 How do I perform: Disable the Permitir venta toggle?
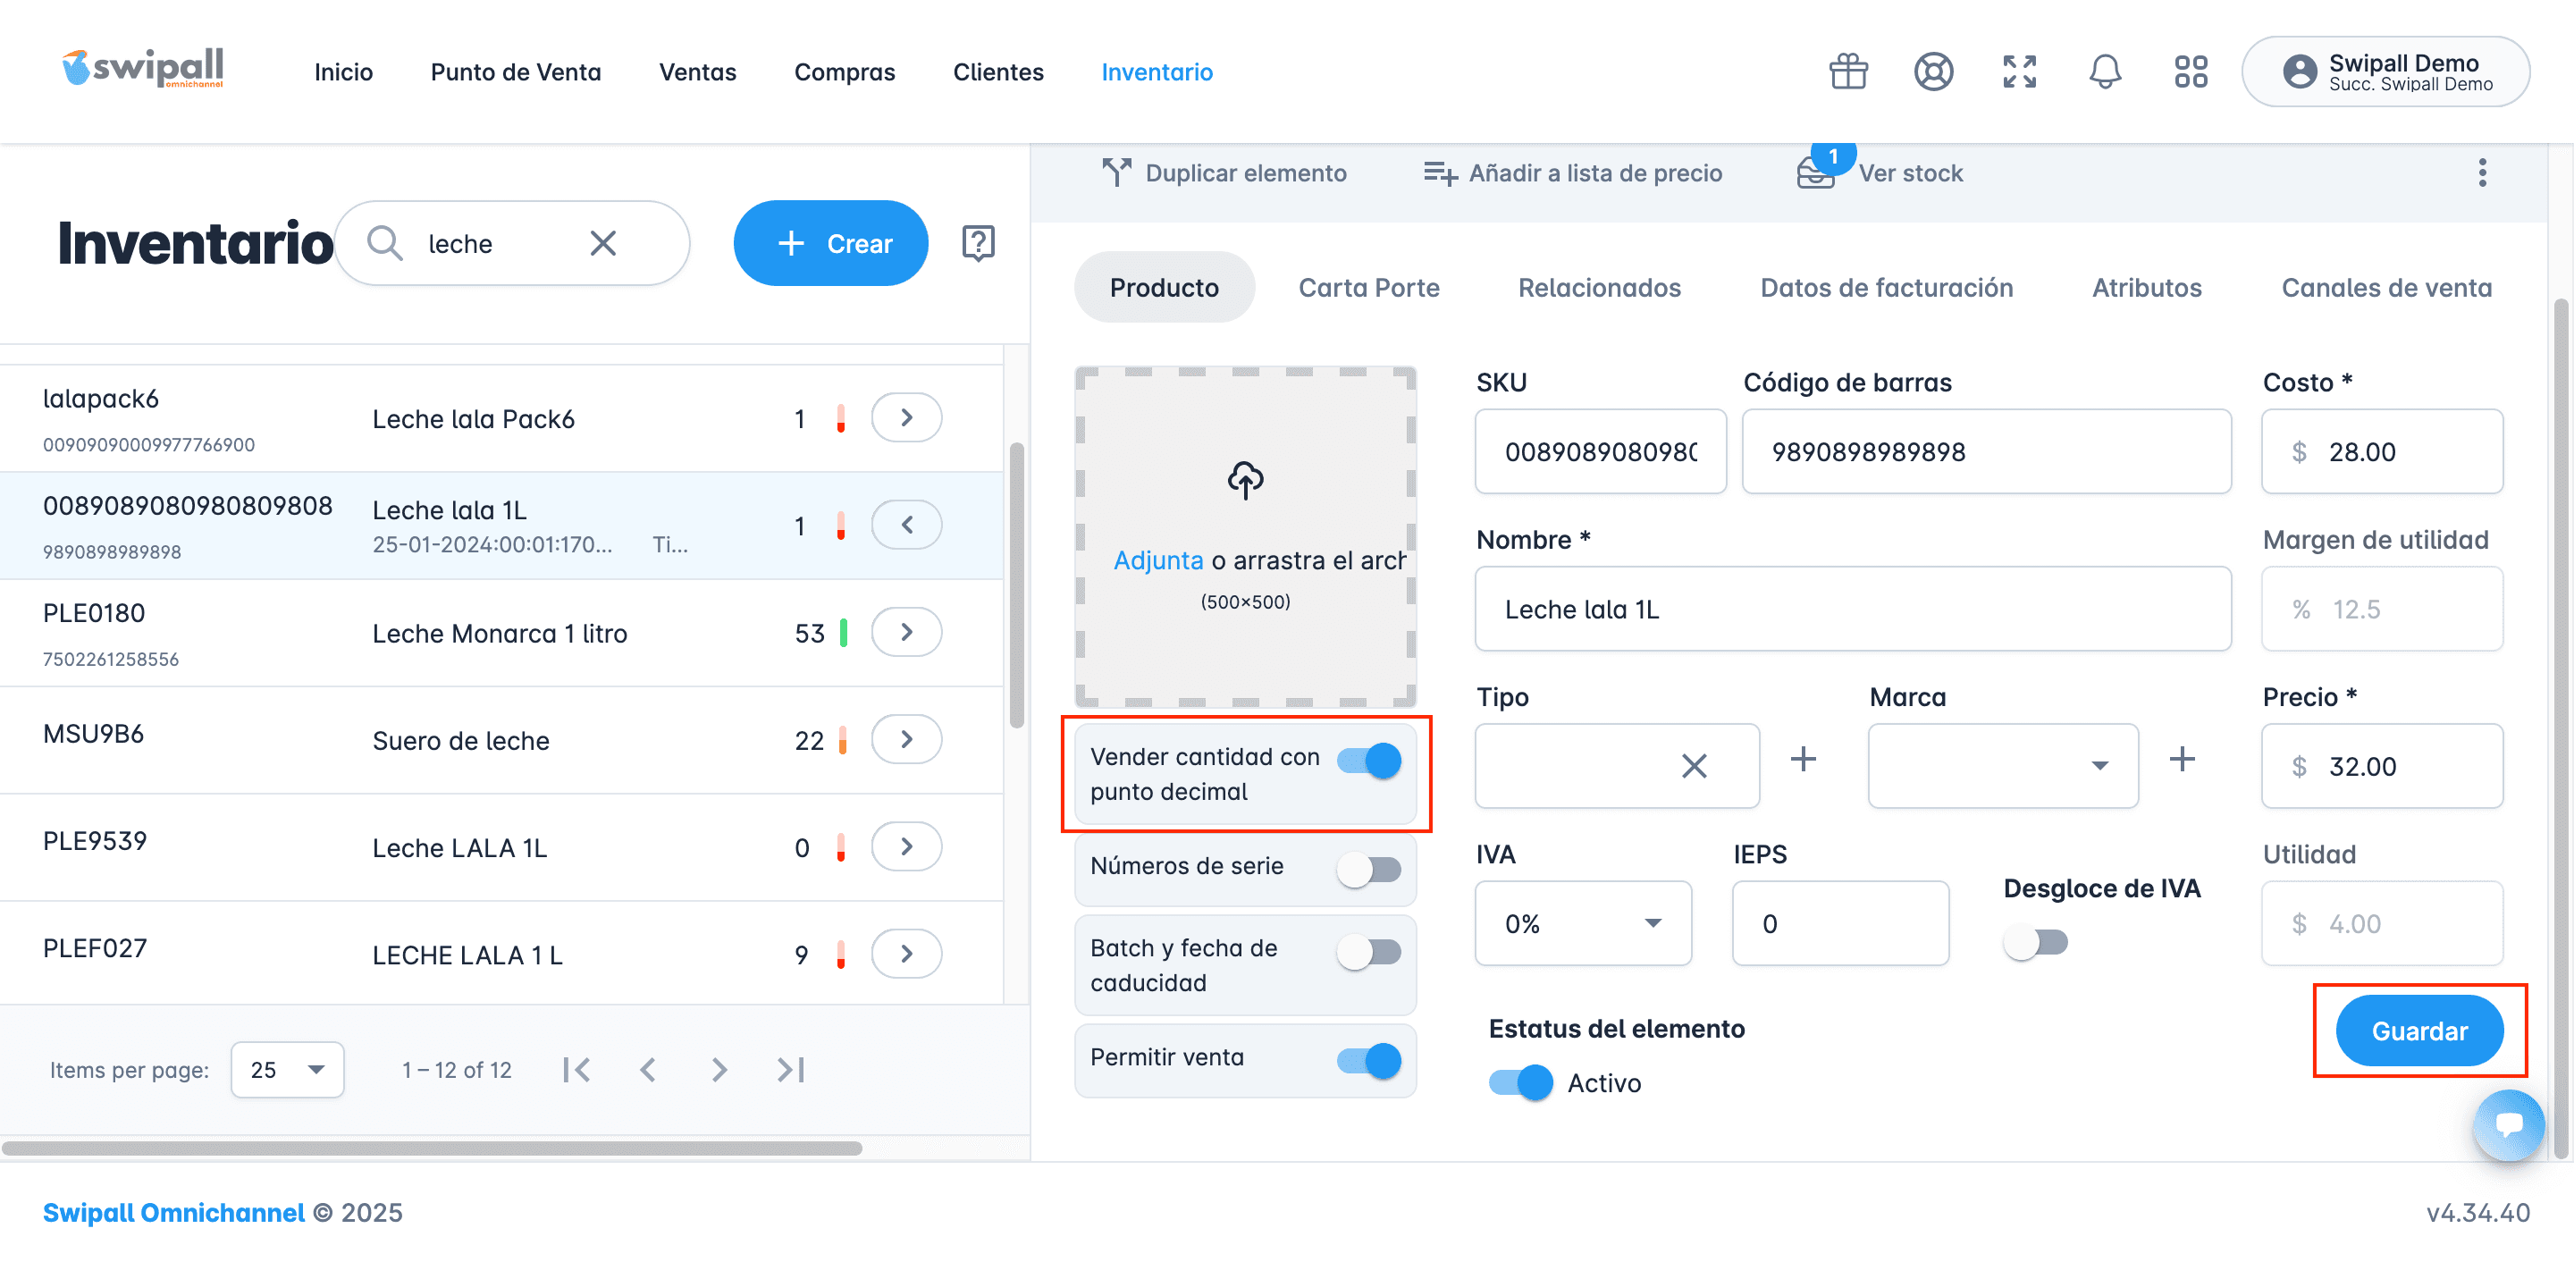(1369, 1059)
